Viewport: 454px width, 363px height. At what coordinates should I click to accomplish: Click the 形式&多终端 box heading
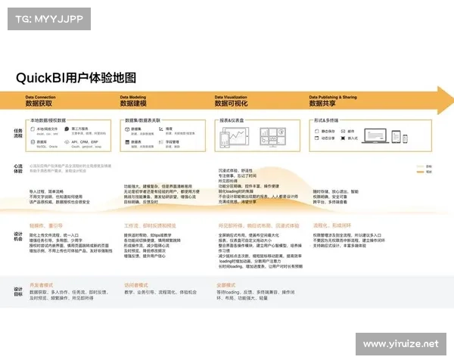326,120
